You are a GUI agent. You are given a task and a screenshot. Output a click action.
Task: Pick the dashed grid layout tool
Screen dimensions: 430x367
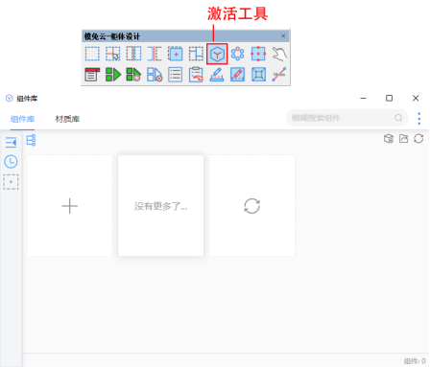(x=196, y=54)
